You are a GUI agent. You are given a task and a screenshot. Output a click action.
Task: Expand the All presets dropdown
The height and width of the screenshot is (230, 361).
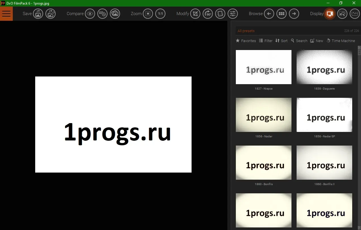point(298,31)
